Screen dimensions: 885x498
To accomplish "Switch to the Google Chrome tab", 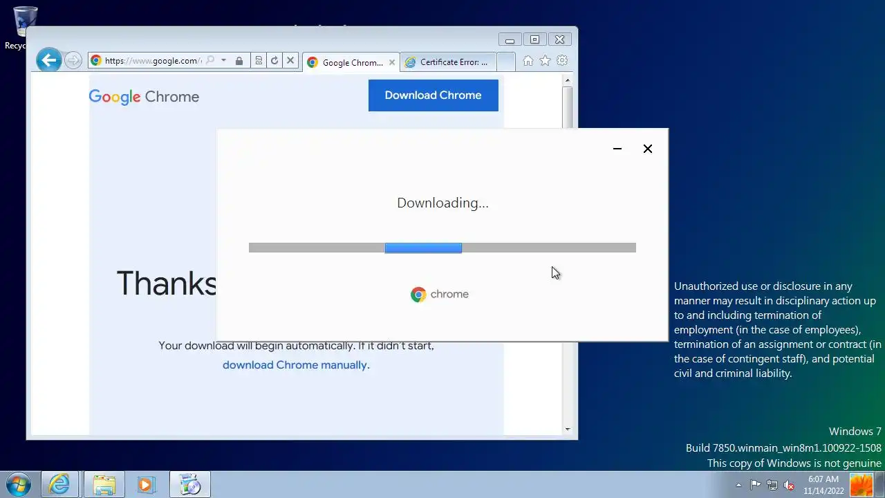I will coord(351,62).
